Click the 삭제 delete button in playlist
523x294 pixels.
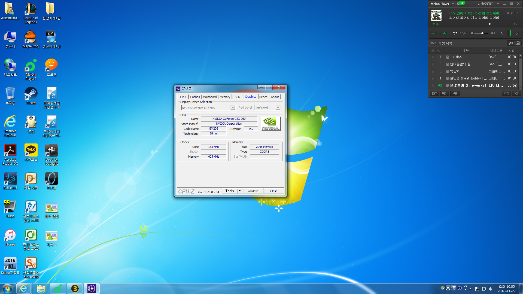pos(516,94)
